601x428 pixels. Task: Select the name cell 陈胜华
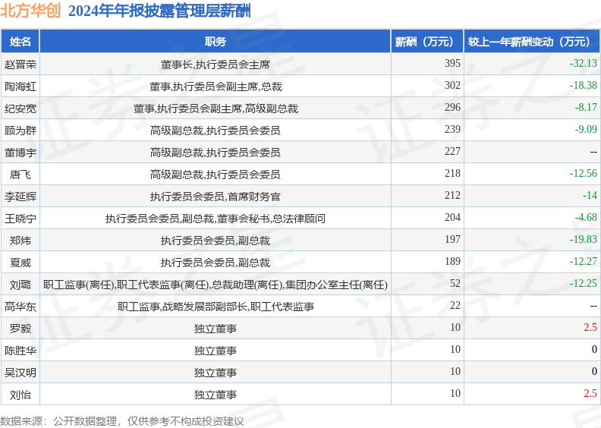click(20, 351)
